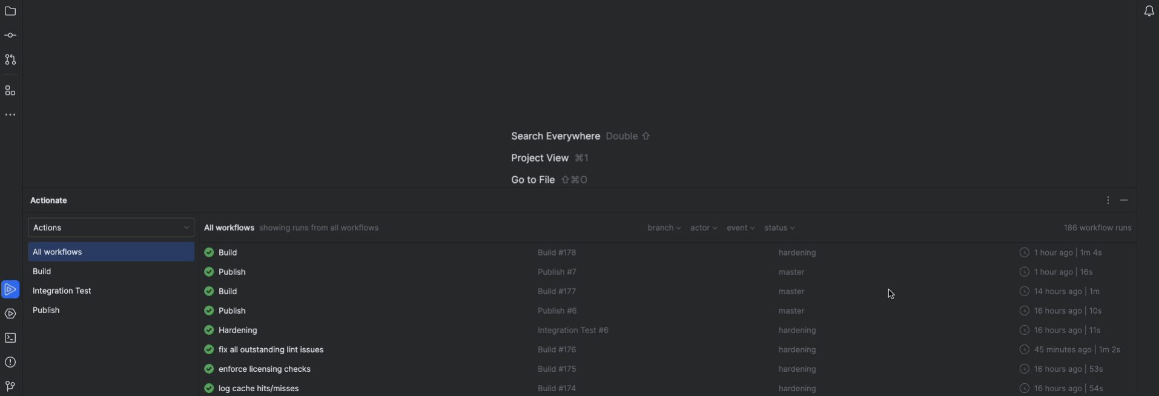Open the status filter dropdown

779,228
